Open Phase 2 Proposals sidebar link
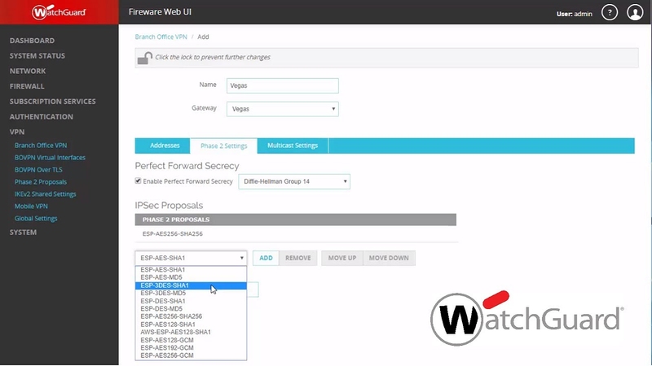 pos(40,181)
